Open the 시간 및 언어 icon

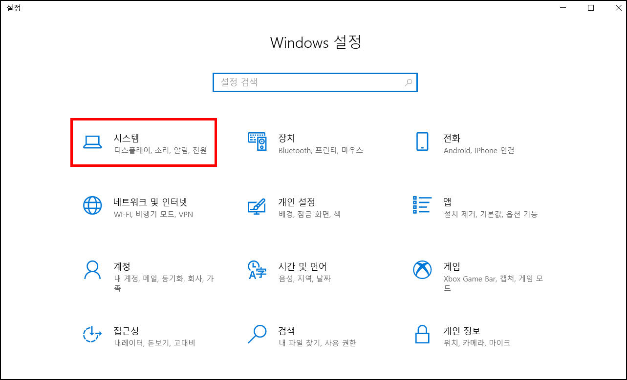click(257, 270)
